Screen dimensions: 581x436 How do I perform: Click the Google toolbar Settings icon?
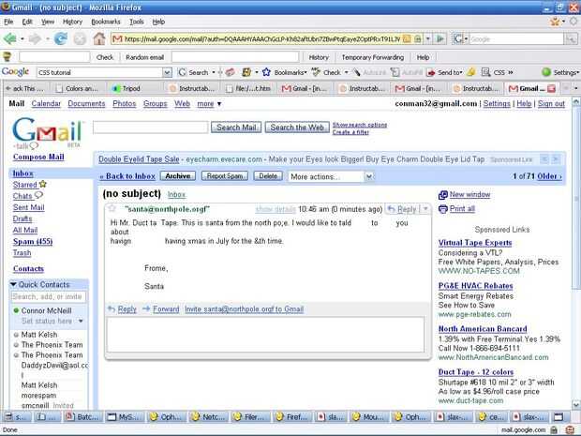tap(546, 72)
